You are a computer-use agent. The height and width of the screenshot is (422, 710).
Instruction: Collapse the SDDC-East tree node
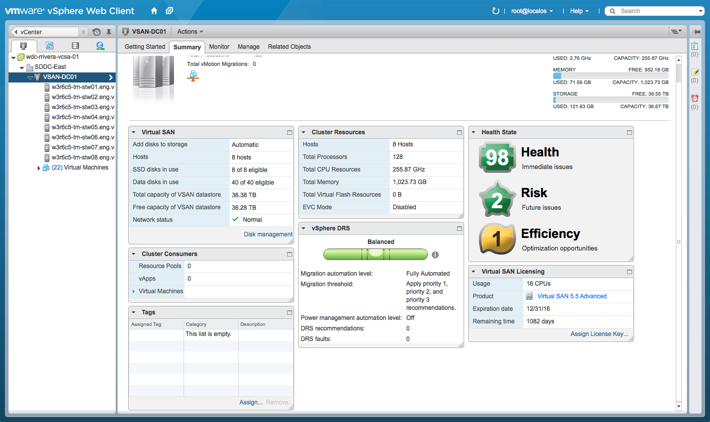click(22, 67)
